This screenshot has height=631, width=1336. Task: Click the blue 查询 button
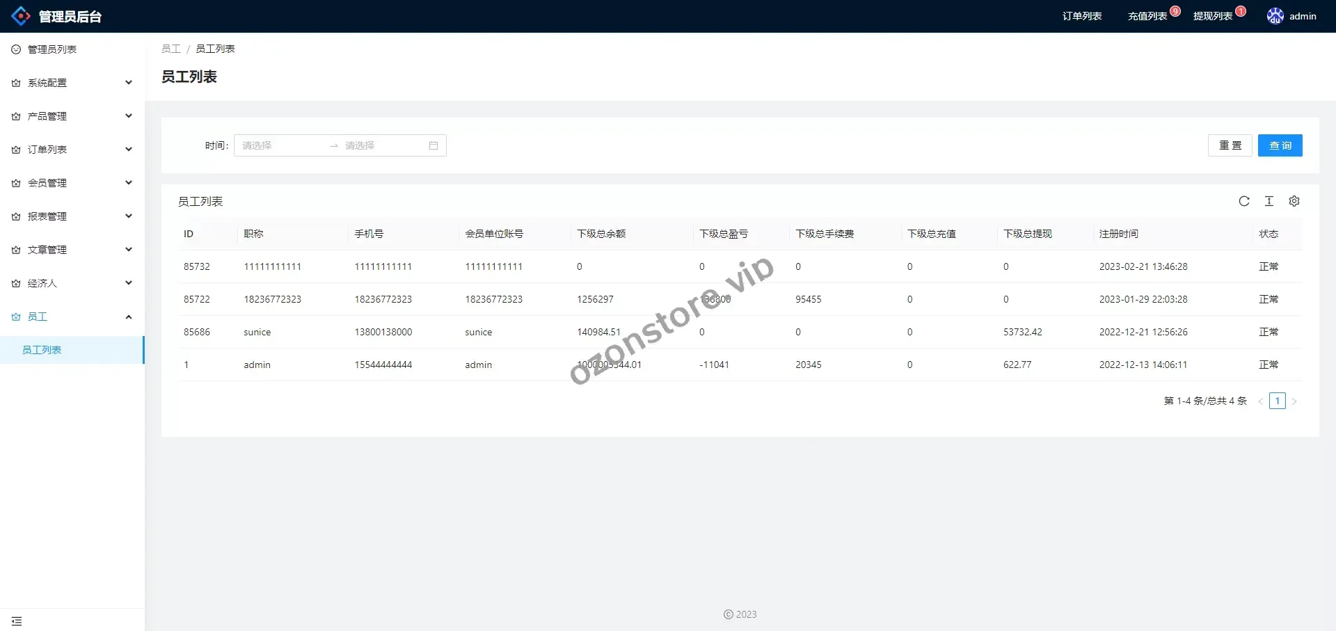1280,145
